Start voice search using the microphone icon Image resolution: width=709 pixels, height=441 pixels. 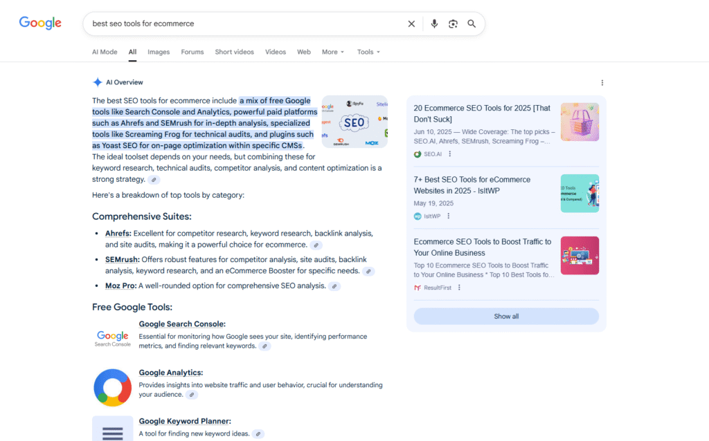434,24
